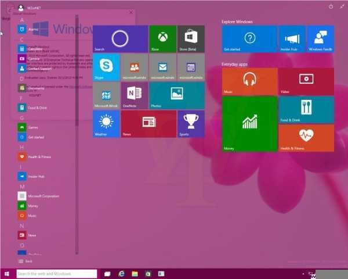This screenshot has width=348, height=279.
Task: Open the Store (Beta) tile
Action: pyautogui.click(x=191, y=39)
